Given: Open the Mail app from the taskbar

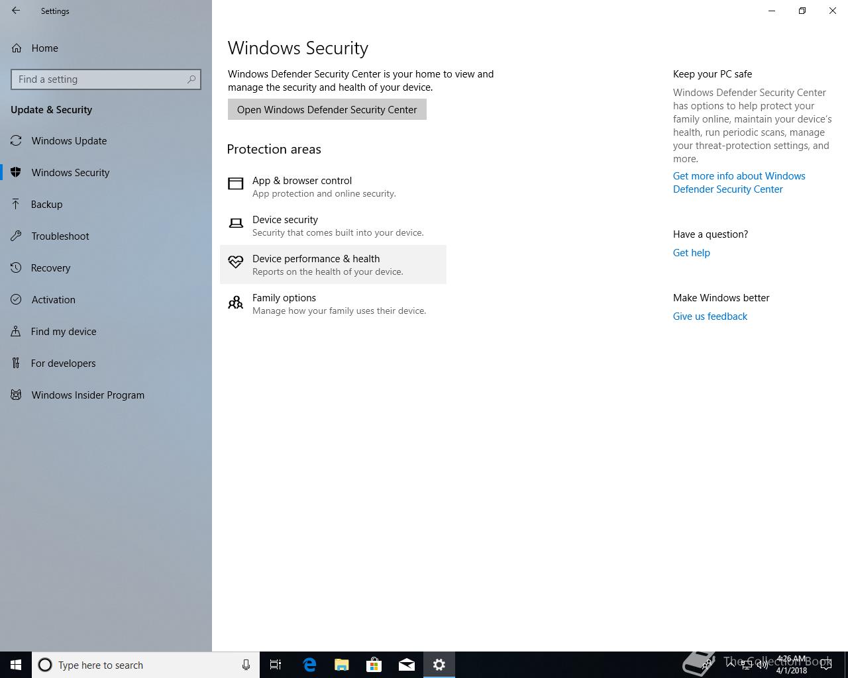Looking at the screenshot, I should point(407,665).
